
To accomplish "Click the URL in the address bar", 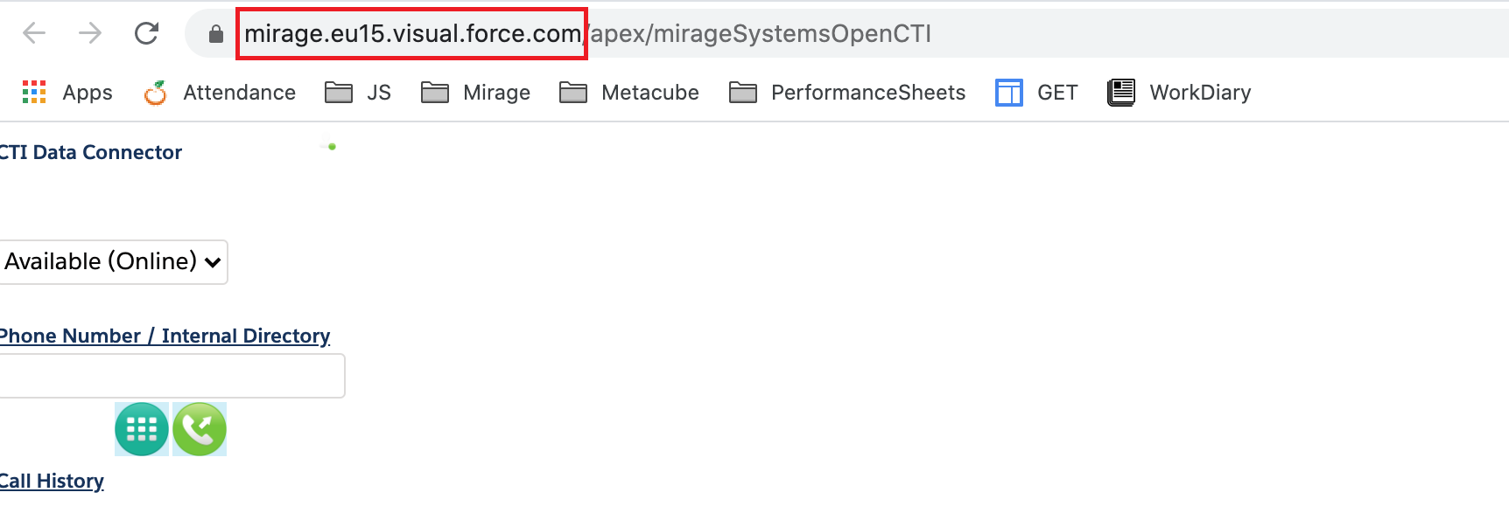I will point(587,34).
